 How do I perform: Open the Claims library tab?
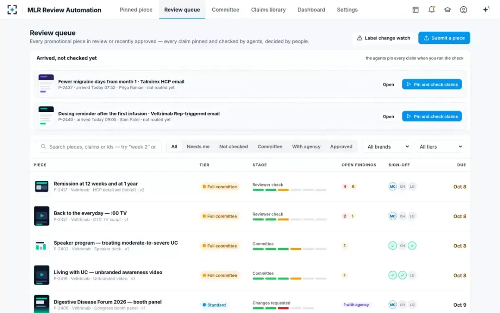coord(268,10)
